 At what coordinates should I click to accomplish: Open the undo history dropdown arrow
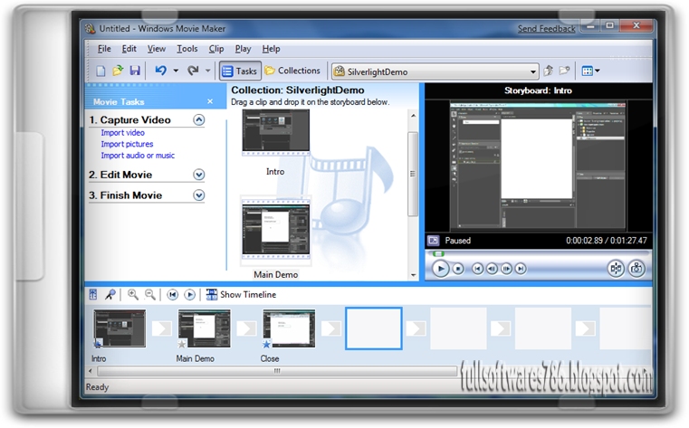(176, 71)
